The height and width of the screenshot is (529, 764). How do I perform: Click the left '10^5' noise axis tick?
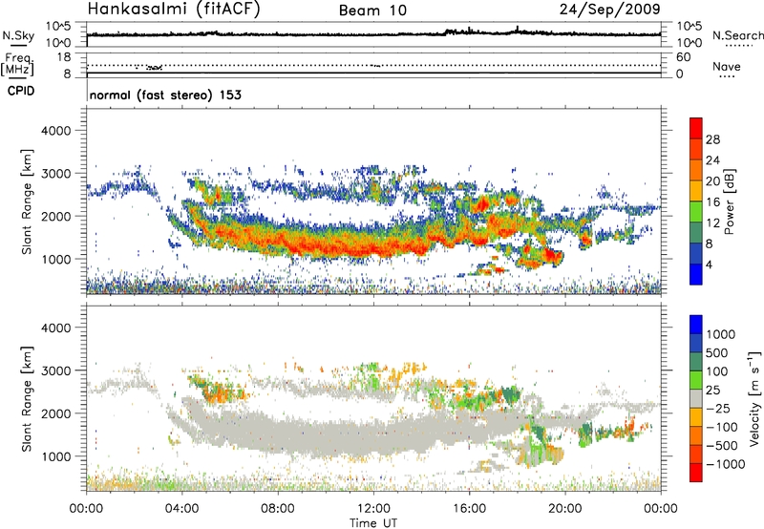pos(58,26)
